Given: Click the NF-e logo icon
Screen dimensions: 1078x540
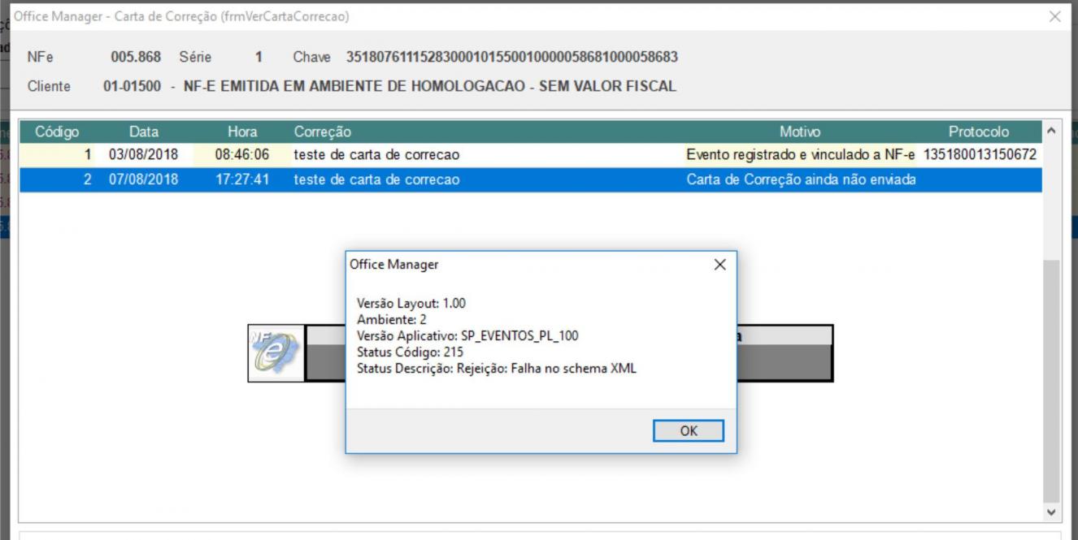Looking at the screenshot, I should point(276,353).
